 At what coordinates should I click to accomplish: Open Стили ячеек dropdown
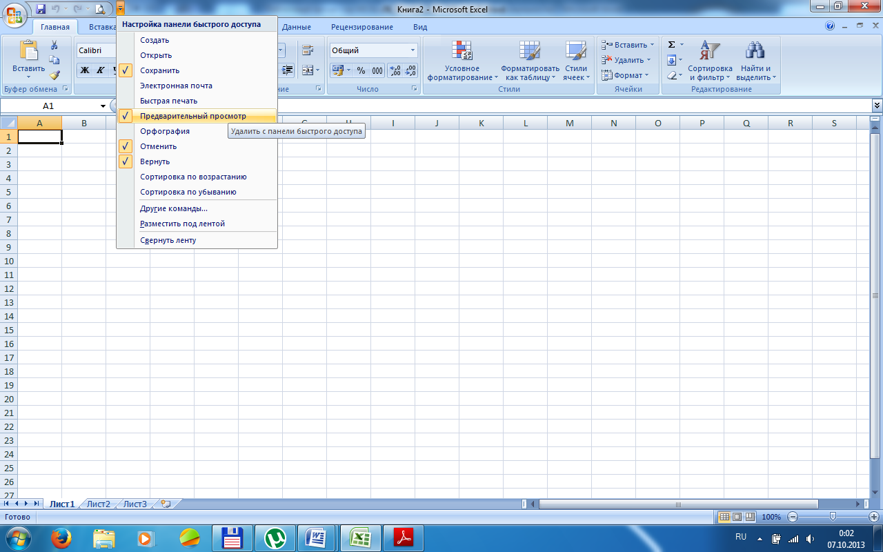coord(576,61)
